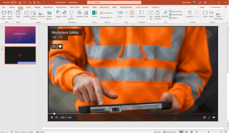Open the Playback tab
The image size is (229, 133).
click(155, 7)
